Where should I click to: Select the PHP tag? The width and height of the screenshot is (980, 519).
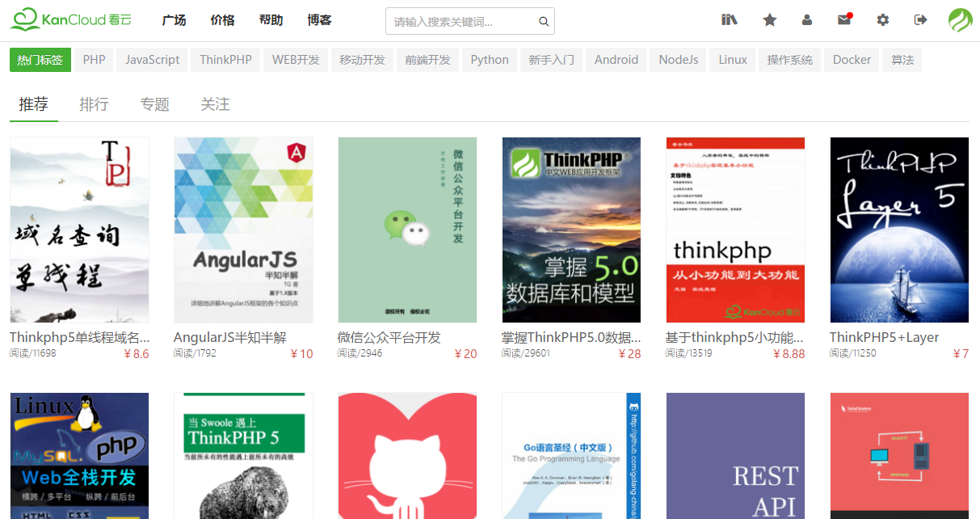pyautogui.click(x=94, y=60)
